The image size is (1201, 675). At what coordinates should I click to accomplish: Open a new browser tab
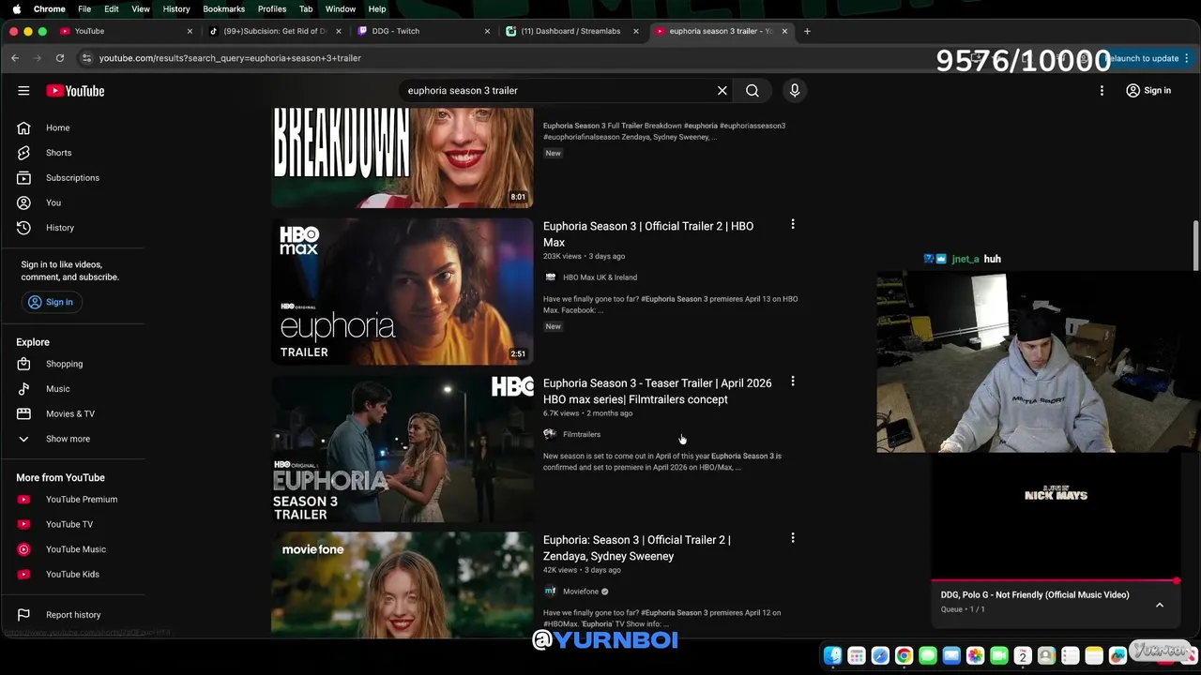[807, 31]
